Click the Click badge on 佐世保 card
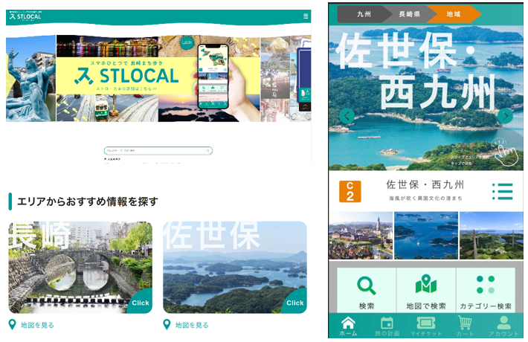The height and width of the screenshot is (342, 528). click(x=295, y=303)
